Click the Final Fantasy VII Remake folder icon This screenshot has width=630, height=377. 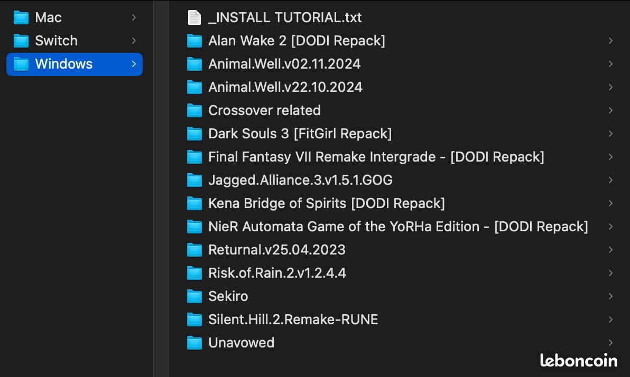[x=194, y=157]
